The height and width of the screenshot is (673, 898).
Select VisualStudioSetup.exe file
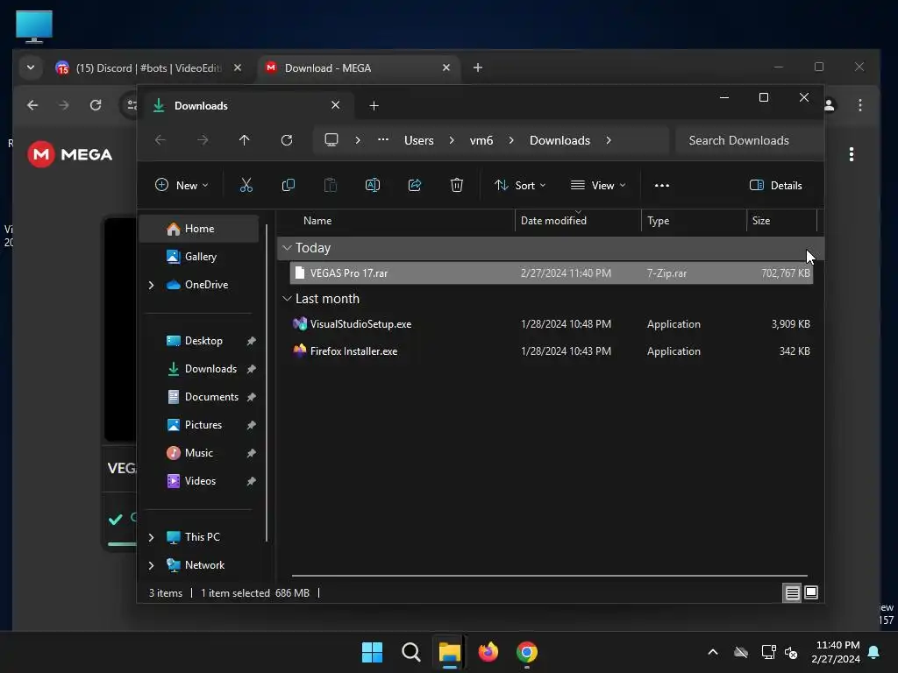point(551,324)
